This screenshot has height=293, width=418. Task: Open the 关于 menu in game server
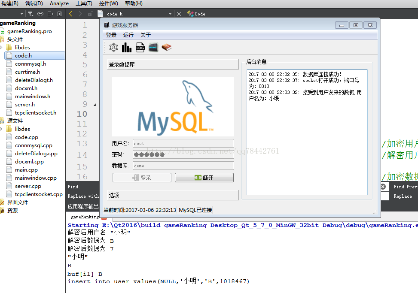click(146, 35)
